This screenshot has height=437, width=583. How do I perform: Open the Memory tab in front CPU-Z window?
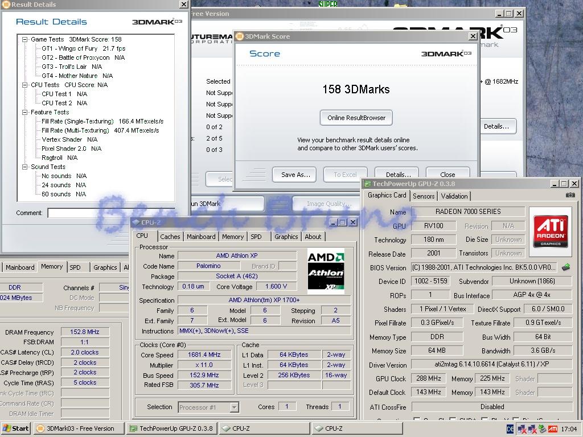click(233, 237)
